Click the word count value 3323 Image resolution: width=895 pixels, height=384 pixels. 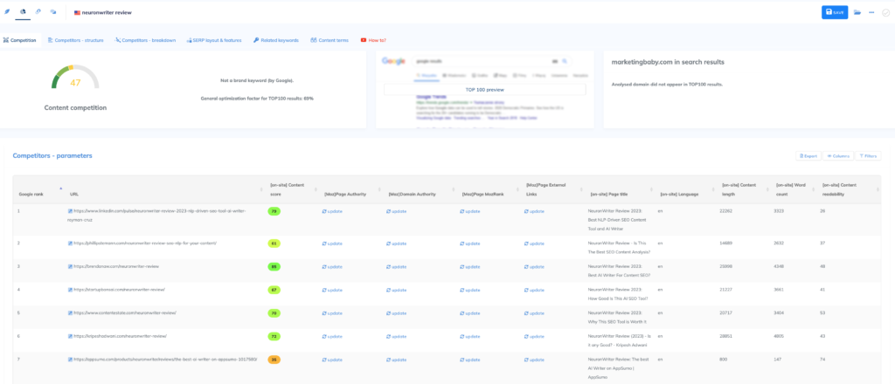point(779,211)
